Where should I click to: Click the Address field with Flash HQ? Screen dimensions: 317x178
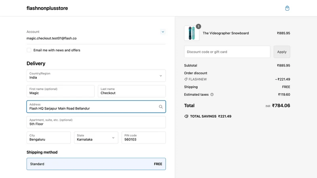click(96, 106)
